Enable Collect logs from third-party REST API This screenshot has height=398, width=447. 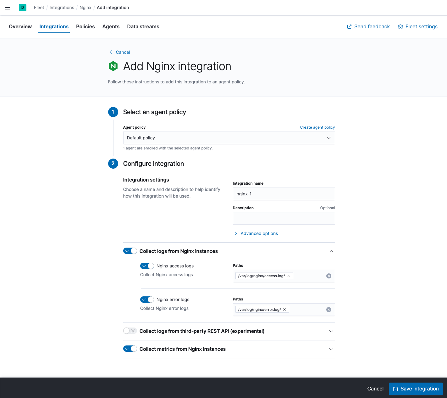tap(130, 331)
